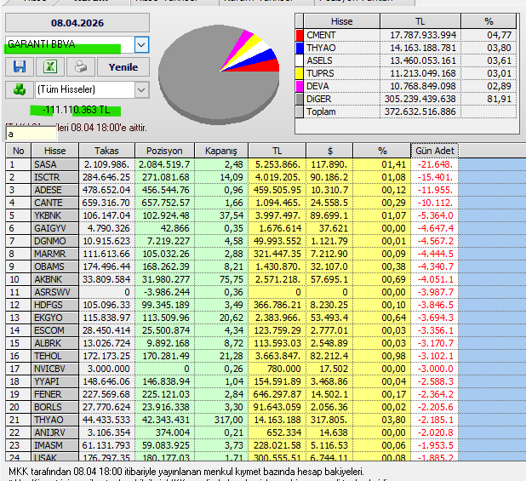
Task: Click the % header in summary table
Action: [x=489, y=21]
